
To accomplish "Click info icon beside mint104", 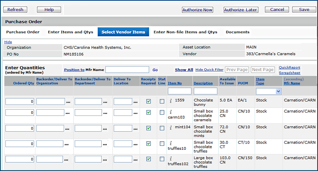I will [x=171, y=127].
